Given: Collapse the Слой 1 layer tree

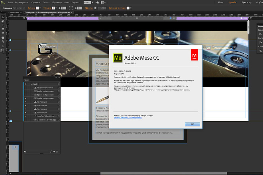Looking at the screenshot, I should (x=31, y=84).
